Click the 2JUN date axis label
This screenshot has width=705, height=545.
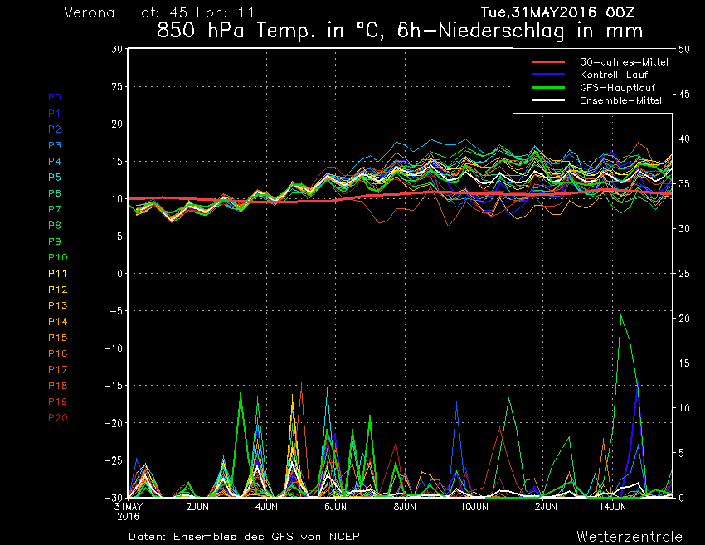point(197,507)
